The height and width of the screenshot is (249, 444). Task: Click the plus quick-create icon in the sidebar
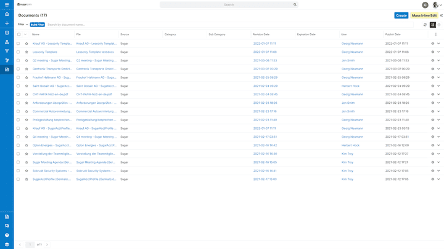[7, 23]
